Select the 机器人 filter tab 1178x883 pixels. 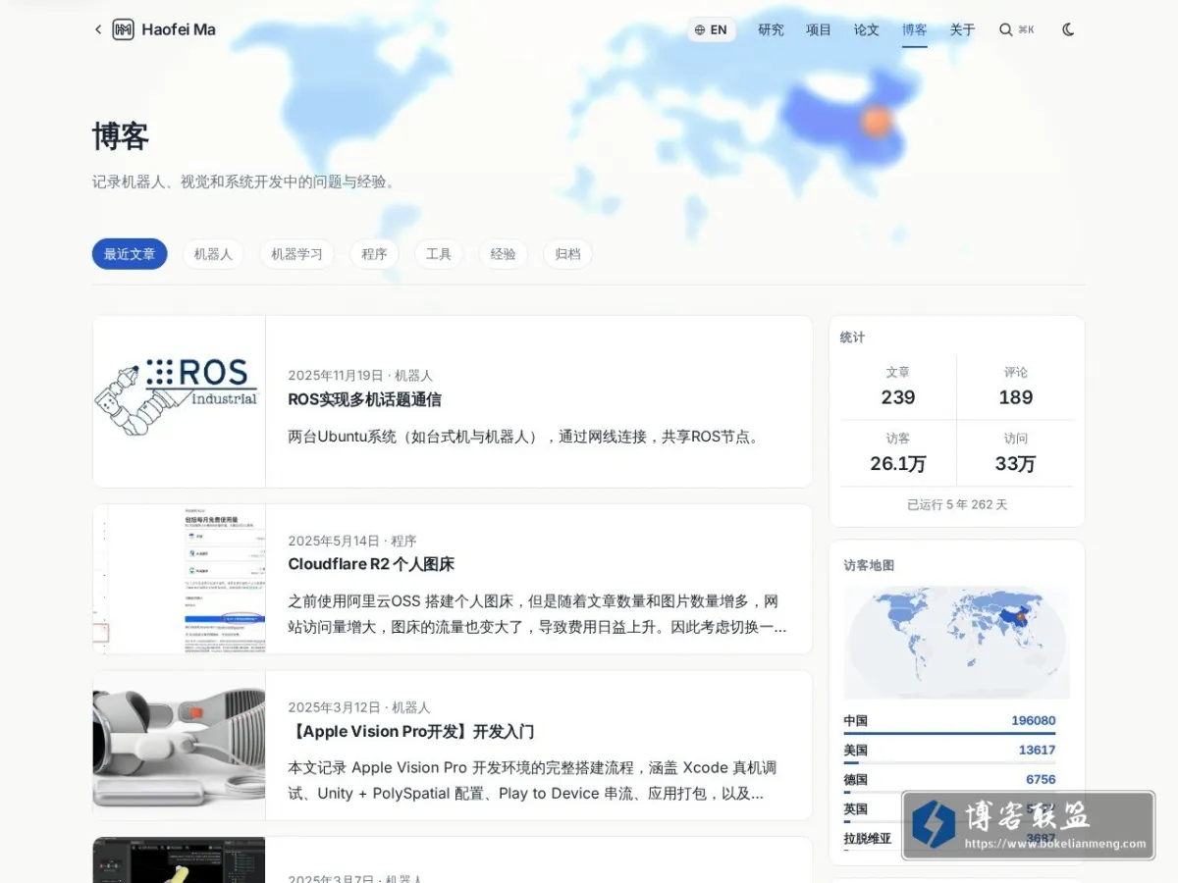coord(213,254)
